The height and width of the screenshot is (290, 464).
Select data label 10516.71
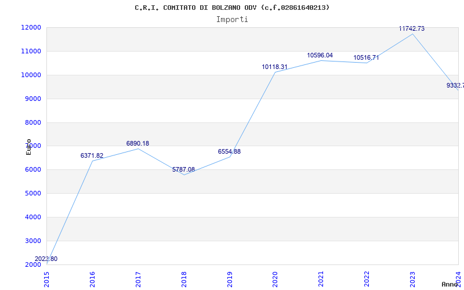pos(366,57)
